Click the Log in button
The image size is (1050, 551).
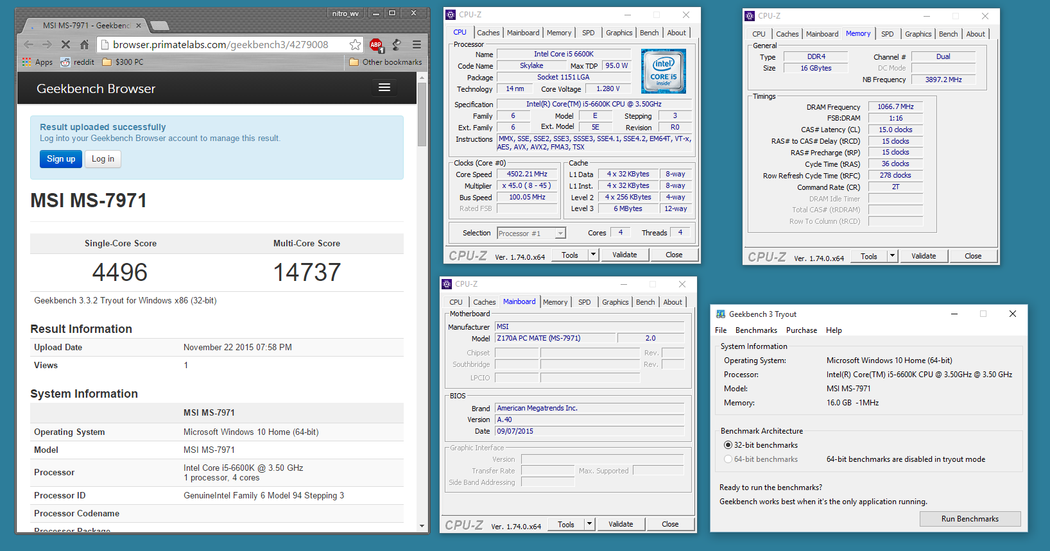point(103,159)
